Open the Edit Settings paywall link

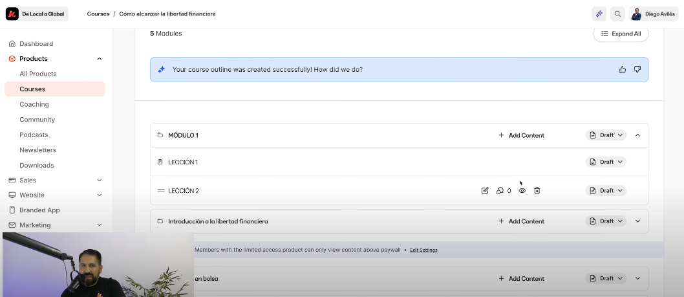tap(423, 250)
